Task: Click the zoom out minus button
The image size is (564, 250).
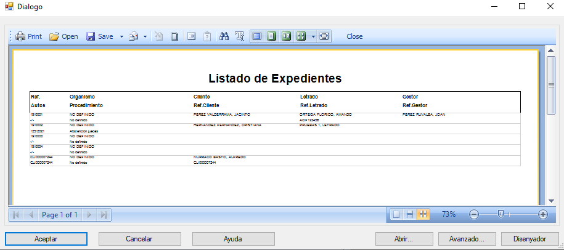Action: point(473,214)
